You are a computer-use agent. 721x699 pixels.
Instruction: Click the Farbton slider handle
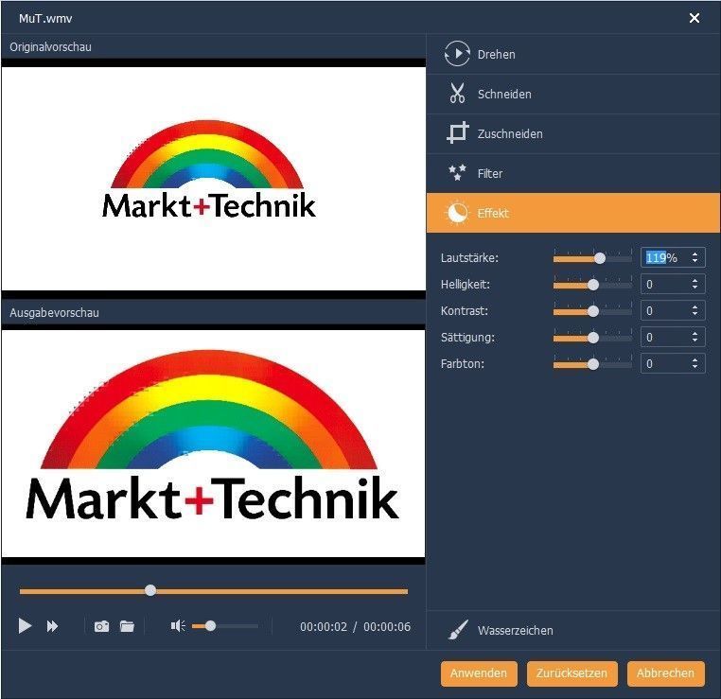[x=593, y=365]
